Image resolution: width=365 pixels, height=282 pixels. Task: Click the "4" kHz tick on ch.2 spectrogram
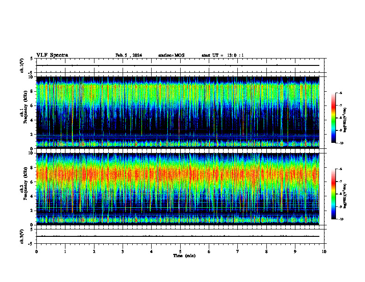32,197
